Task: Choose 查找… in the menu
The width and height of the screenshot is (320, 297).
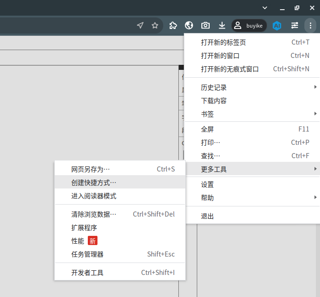Action: (252, 156)
